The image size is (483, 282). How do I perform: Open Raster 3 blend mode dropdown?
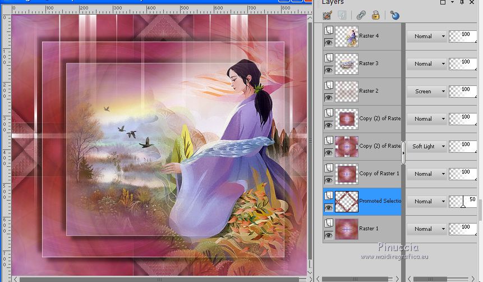click(x=427, y=64)
